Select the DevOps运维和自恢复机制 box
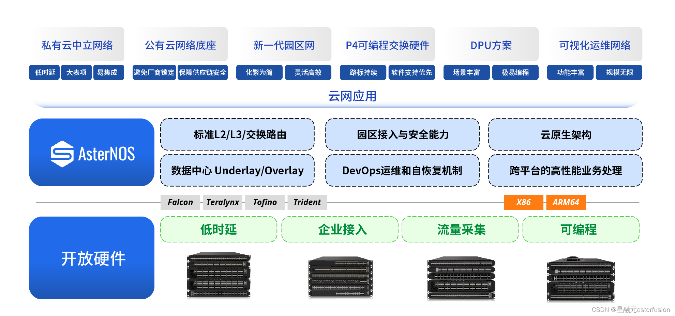675x316 pixels. point(402,170)
